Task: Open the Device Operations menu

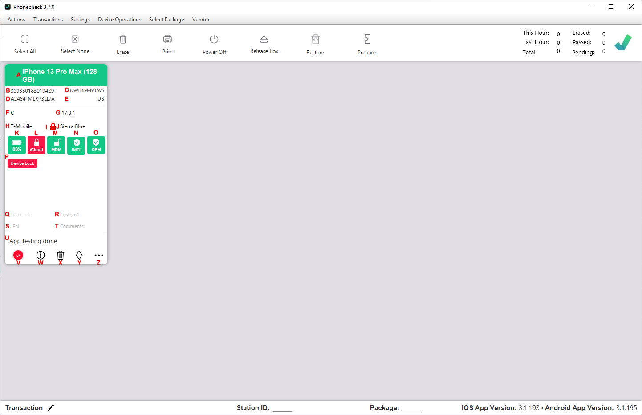Action: (x=119, y=20)
